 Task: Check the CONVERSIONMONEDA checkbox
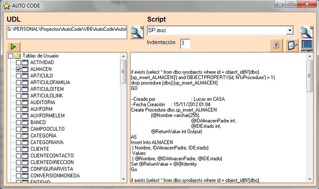tap(18, 176)
